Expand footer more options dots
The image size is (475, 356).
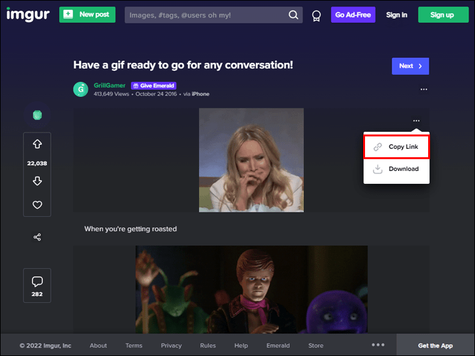378,345
